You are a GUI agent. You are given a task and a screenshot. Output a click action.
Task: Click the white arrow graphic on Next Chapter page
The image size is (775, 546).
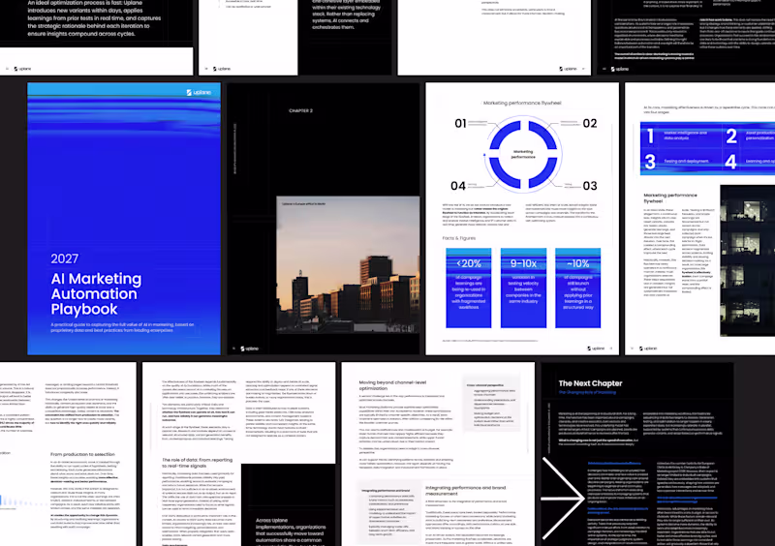tap(563, 498)
